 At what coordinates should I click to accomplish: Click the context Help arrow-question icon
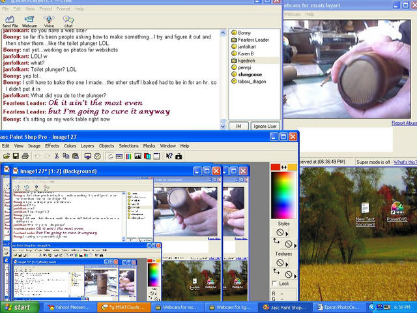click(169, 156)
